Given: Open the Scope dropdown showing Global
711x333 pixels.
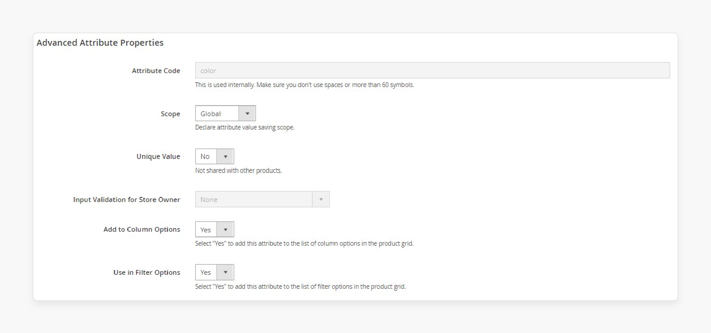Looking at the screenshot, I should pyautogui.click(x=225, y=113).
